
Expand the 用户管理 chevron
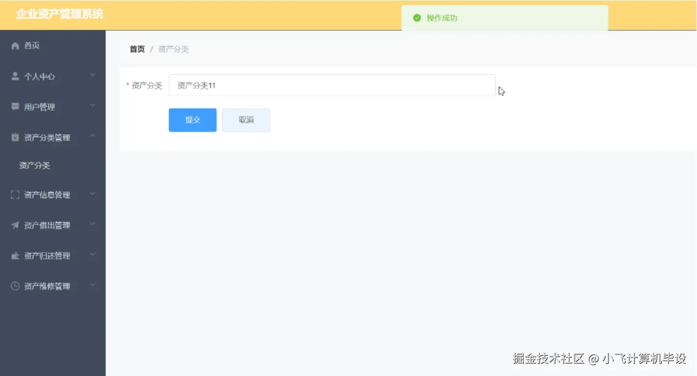click(93, 106)
